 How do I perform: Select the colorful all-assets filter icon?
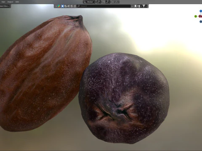click(x=59, y=6)
